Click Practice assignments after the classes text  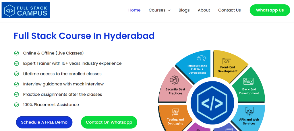[x=63, y=94]
